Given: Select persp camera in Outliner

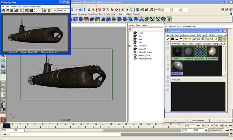Looking at the screenshot, I should pyautogui.click(x=141, y=33).
